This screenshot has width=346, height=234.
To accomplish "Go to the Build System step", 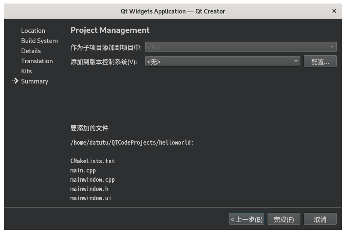I will pyautogui.click(x=40, y=41).
